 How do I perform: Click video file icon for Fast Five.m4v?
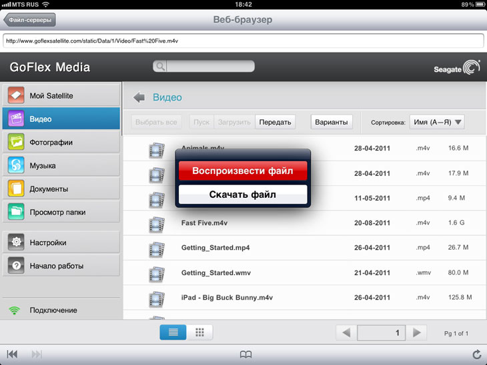tap(157, 223)
